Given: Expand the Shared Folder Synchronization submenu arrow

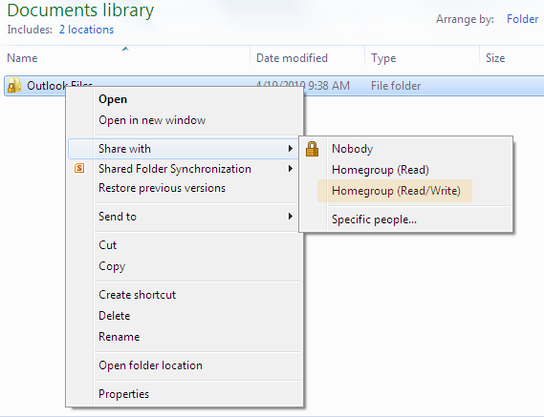Looking at the screenshot, I should tap(291, 169).
